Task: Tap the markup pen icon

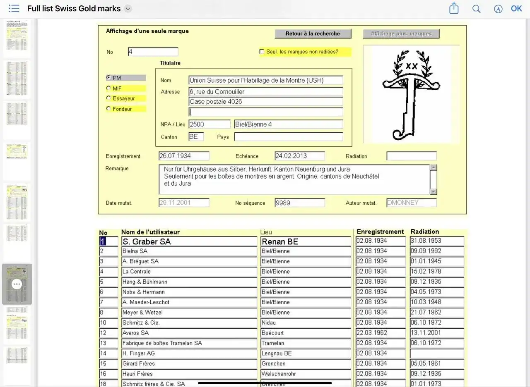Action: click(x=498, y=9)
